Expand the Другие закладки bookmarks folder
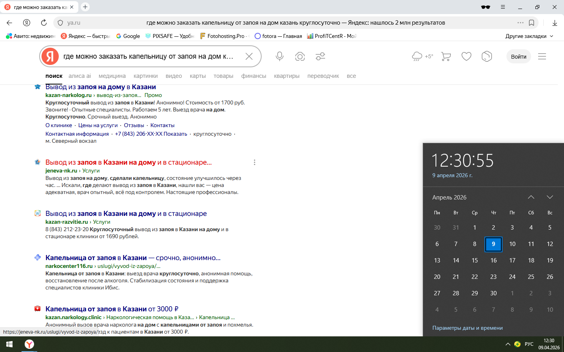Screen dimensions: 564x352 click(x=529, y=36)
